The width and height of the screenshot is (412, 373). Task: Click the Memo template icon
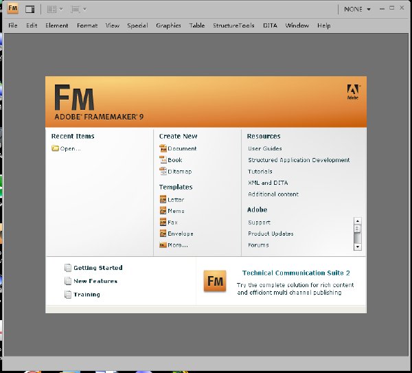163,211
